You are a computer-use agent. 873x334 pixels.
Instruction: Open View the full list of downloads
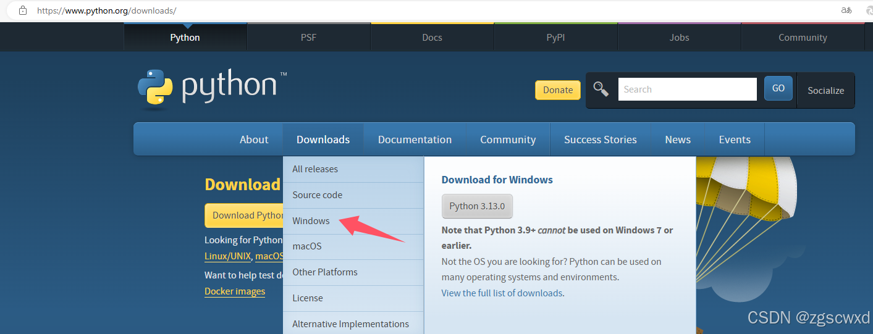pos(502,293)
